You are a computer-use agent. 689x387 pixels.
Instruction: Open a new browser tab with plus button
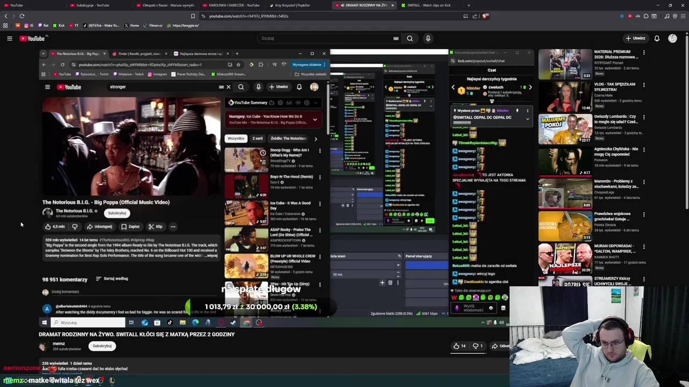(x=468, y=5)
